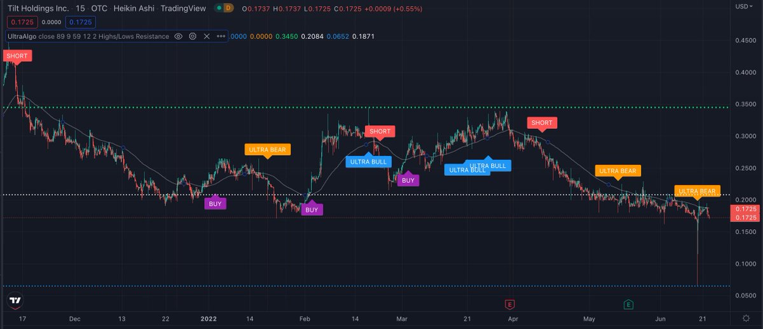Screen dimensions: 763x329
Task: Click the 0.2500 price axis label
Action: pos(745,168)
